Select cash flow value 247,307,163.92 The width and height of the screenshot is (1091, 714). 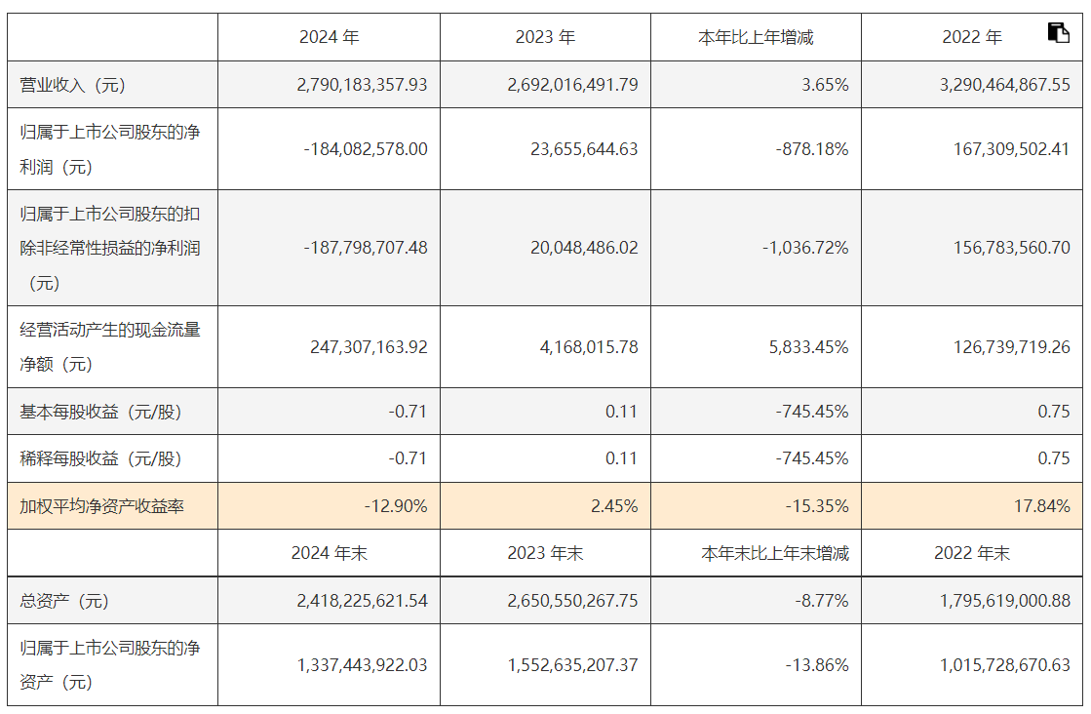tap(362, 346)
